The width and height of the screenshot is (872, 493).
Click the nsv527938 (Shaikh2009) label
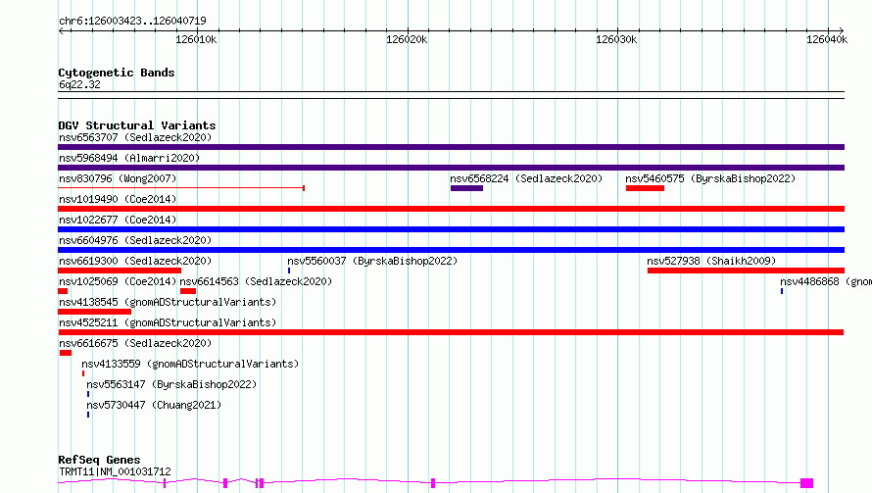[711, 261]
